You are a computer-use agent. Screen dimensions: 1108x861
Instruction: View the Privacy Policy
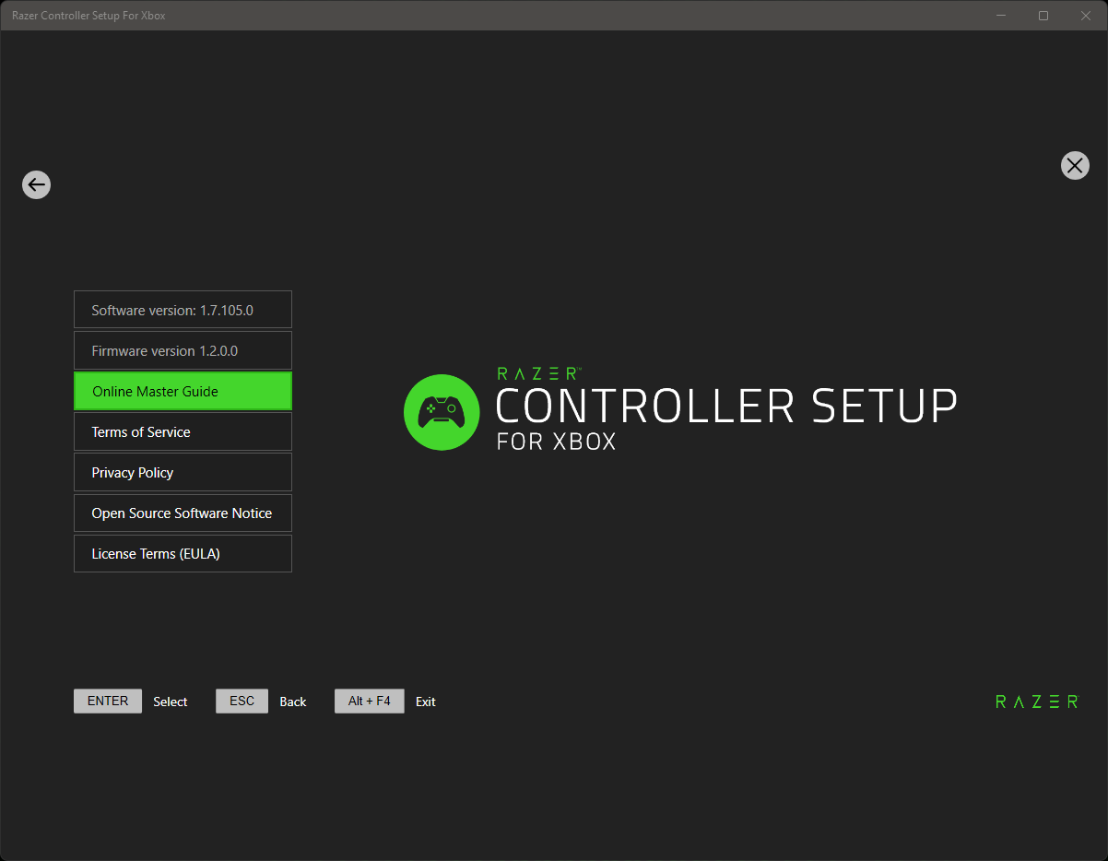pyautogui.click(x=183, y=472)
